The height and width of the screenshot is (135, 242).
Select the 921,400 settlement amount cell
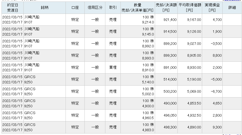click(x=166, y=20)
